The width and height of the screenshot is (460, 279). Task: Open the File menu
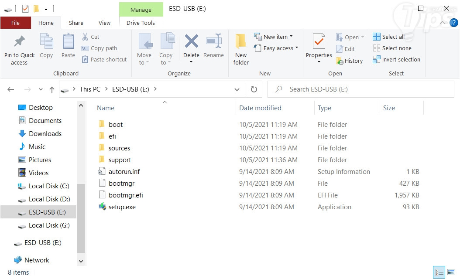[x=16, y=23]
